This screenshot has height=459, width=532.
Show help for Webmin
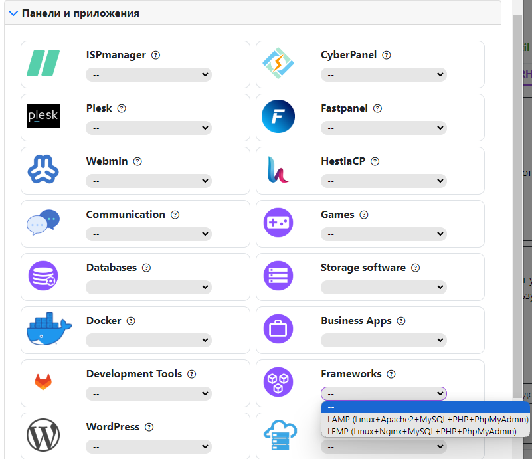pyautogui.click(x=137, y=161)
